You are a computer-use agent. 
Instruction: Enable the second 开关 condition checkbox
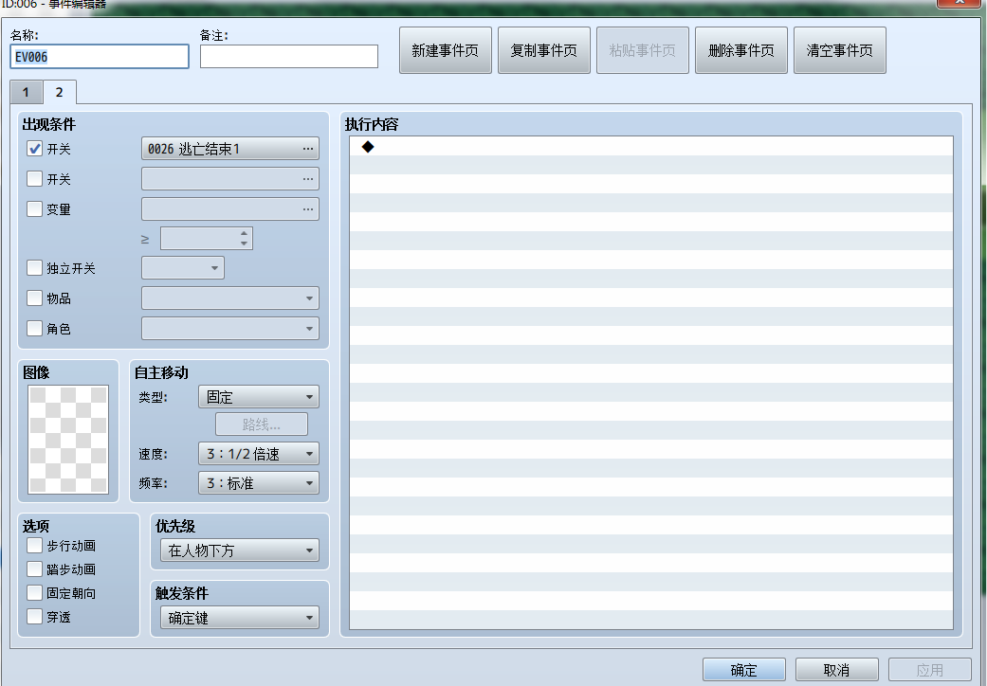35,179
